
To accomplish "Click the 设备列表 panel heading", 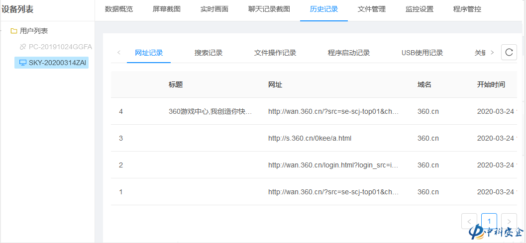I will (17, 9).
